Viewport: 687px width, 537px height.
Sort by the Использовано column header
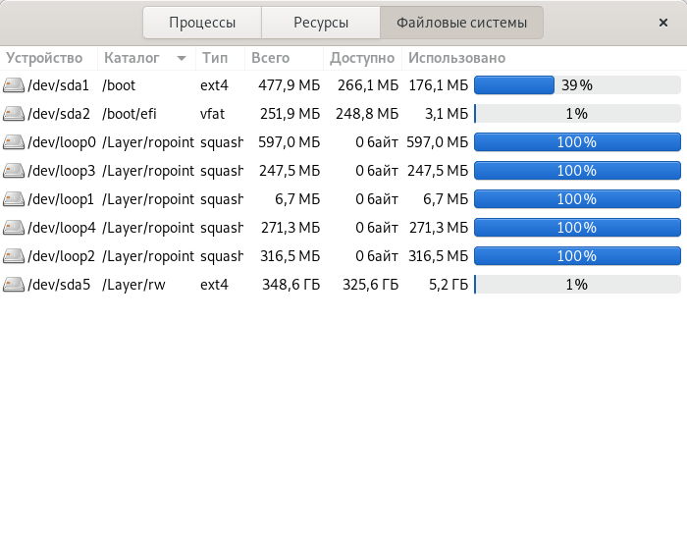[x=456, y=58]
